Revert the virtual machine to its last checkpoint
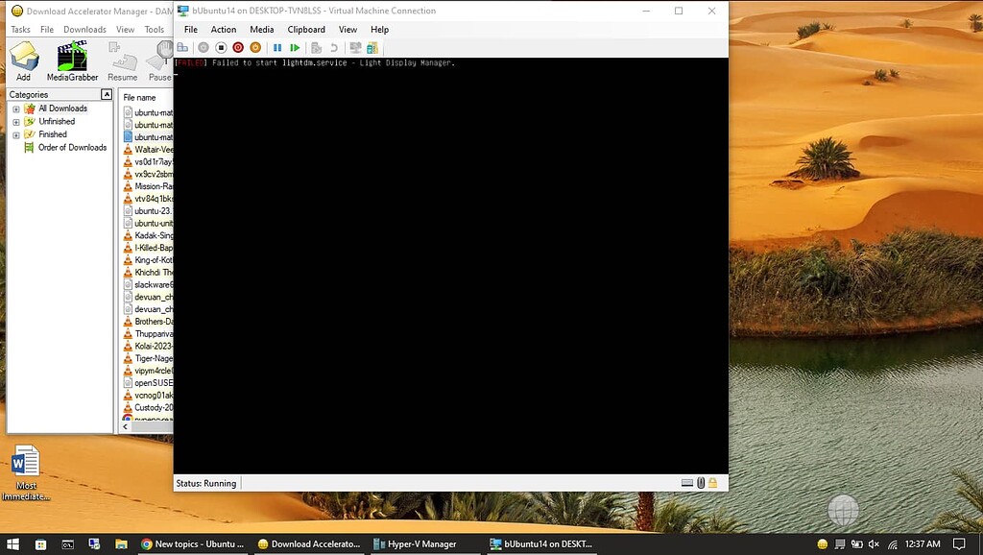This screenshot has height=555, width=983. click(x=335, y=47)
